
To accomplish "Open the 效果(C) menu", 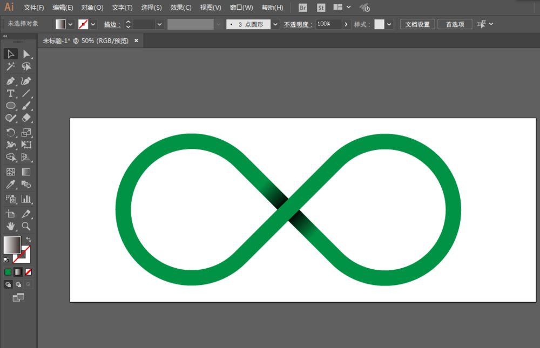I will pyautogui.click(x=182, y=8).
